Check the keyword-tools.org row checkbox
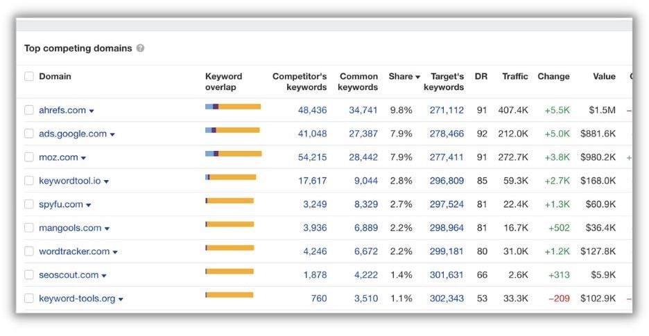Screen dimensions: 649x336 (29, 299)
